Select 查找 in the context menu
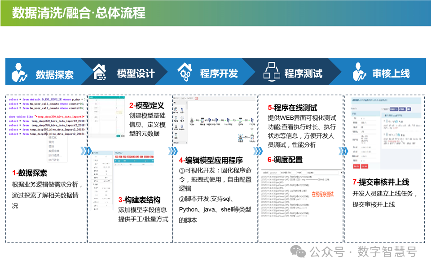Screen dimensions: 431x269 (x=52, y=142)
